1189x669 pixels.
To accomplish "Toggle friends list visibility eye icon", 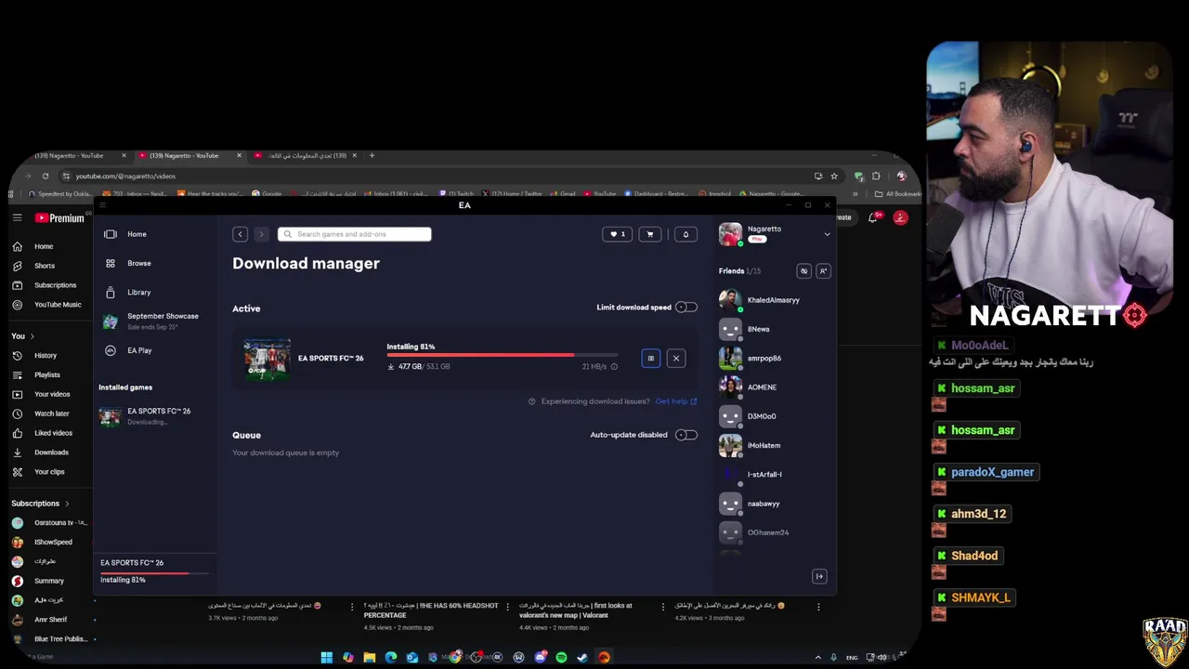I will tap(804, 271).
